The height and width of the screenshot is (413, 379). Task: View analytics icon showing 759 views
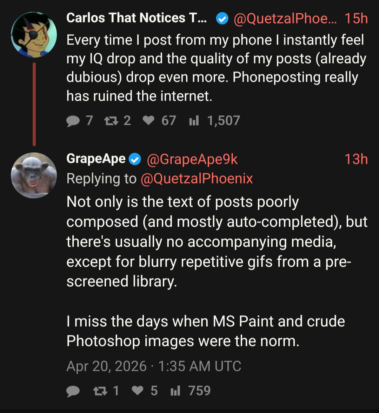(x=175, y=391)
